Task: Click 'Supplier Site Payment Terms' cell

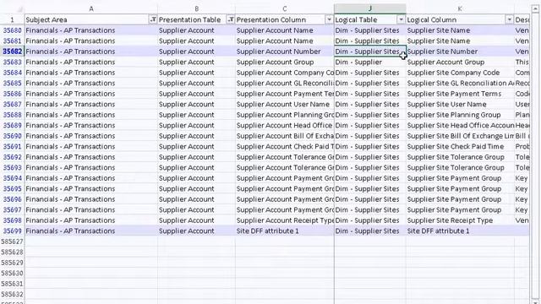Action: (460, 94)
